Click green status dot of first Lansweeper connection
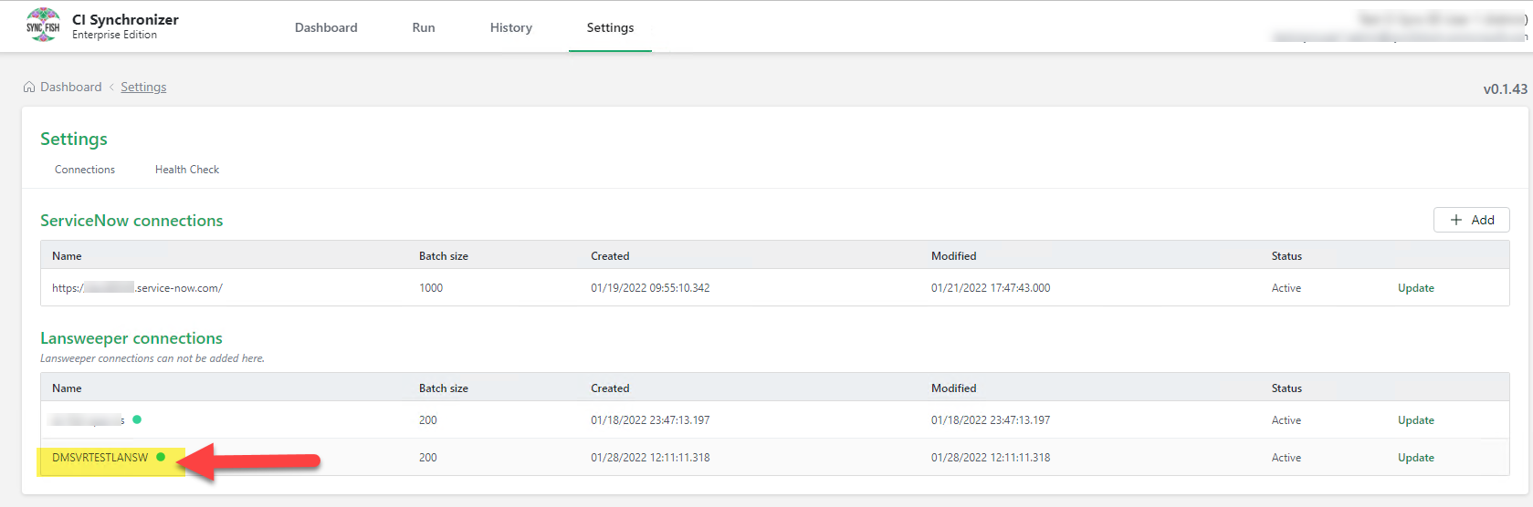1533x507 pixels. 137,419
